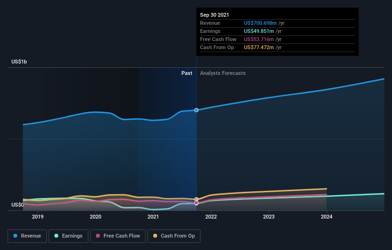Click the US$77.472m cash from op value
Screen dimensions: 392x250
(x=259, y=47)
